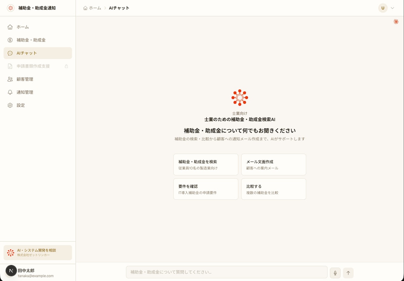Open the AI・システム開発を相談 banner
Screen dimensions: 404x281
point(38,253)
